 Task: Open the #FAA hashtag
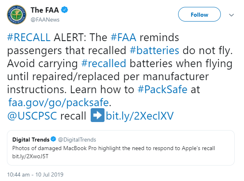click(124, 37)
